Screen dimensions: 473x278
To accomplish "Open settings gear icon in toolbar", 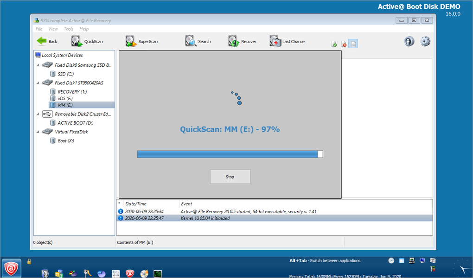I will point(425,41).
